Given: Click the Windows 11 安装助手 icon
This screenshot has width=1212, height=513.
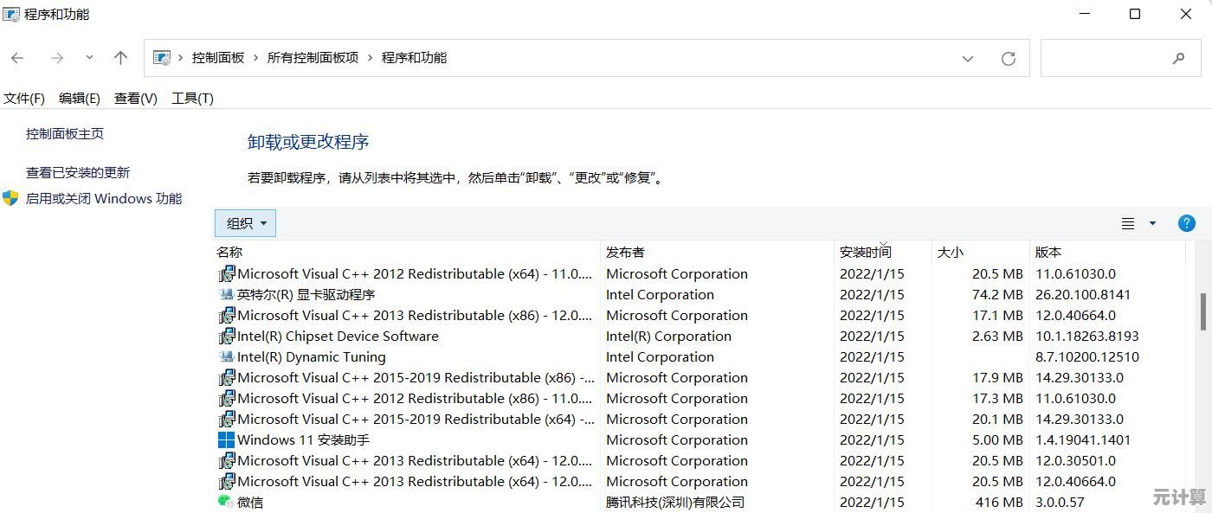Looking at the screenshot, I should point(226,440).
